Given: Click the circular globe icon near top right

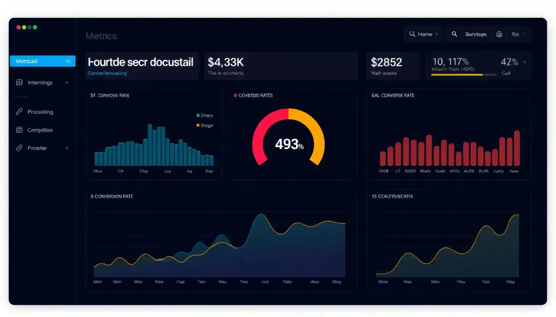Looking at the screenshot, I should 499,34.
